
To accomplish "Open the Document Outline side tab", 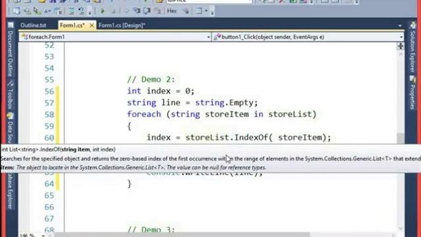I will (x=11, y=53).
